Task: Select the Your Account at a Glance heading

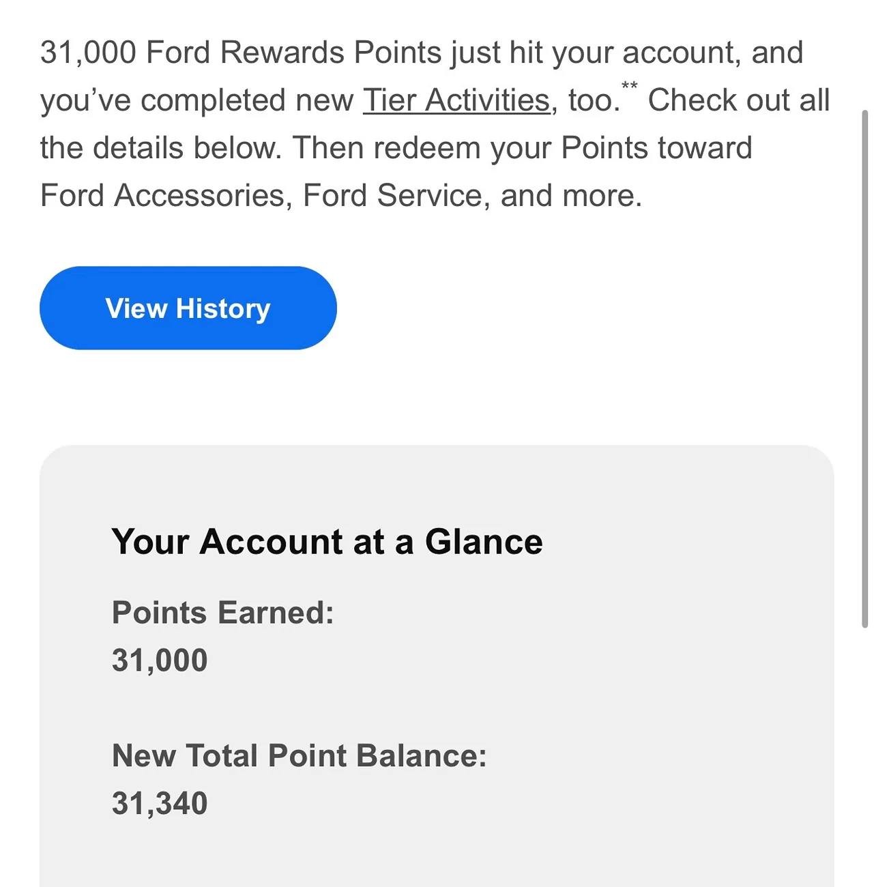Action: pyautogui.click(x=327, y=542)
